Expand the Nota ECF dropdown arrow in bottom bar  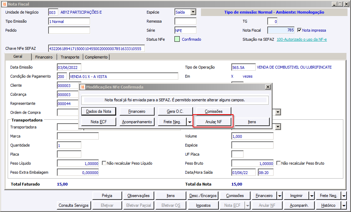(x=248, y=205)
